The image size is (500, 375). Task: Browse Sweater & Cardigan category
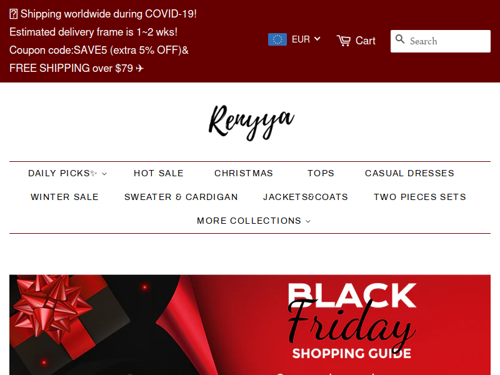click(181, 197)
